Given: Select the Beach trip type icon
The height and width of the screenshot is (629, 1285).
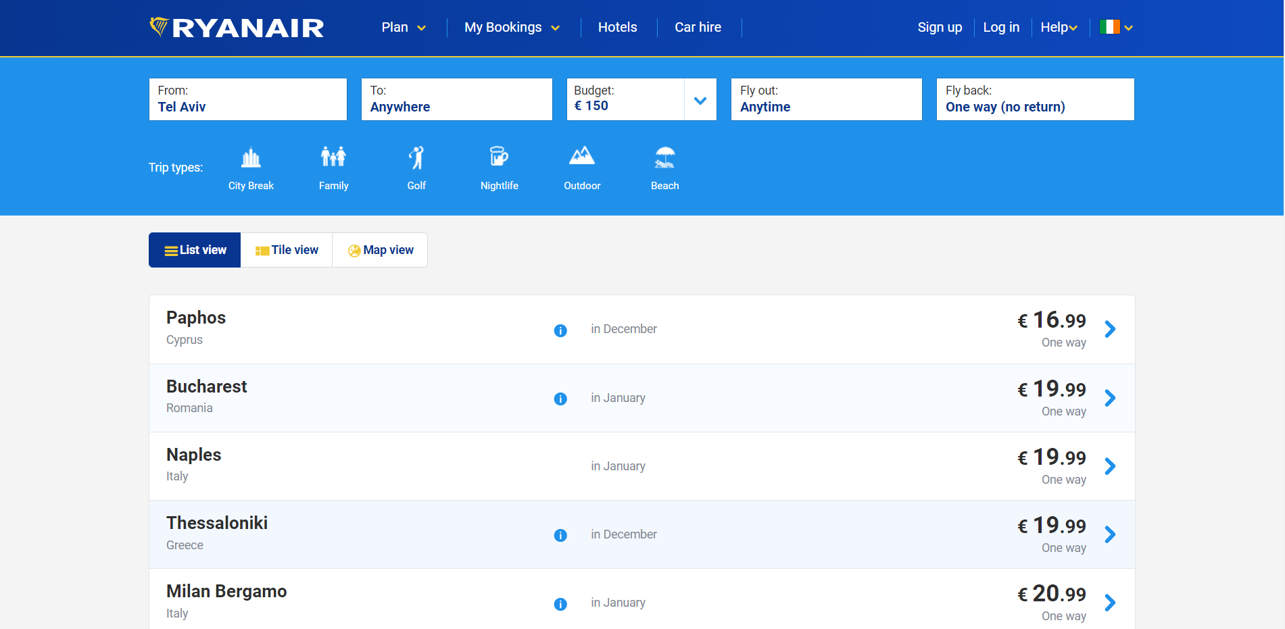Looking at the screenshot, I should (x=665, y=157).
